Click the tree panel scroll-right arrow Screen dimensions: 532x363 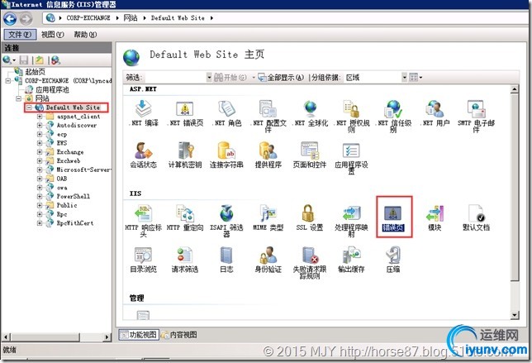click(x=107, y=337)
